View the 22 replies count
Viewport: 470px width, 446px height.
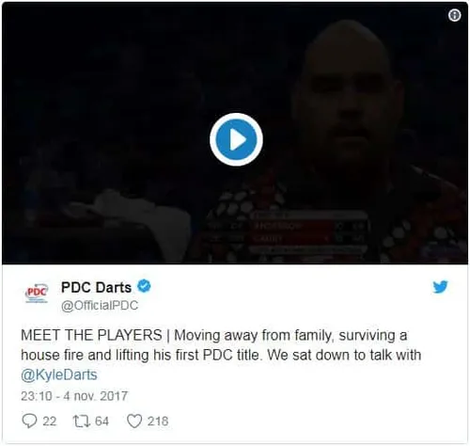tap(49, 422)
